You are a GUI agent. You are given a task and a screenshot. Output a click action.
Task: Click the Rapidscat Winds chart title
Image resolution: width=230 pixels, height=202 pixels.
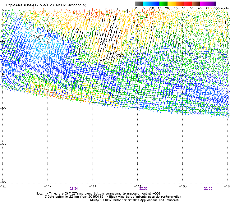click(46, 5)
